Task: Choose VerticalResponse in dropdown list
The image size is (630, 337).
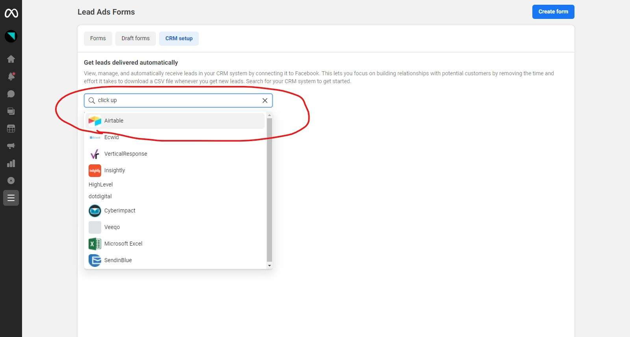Action: point(175,154)
